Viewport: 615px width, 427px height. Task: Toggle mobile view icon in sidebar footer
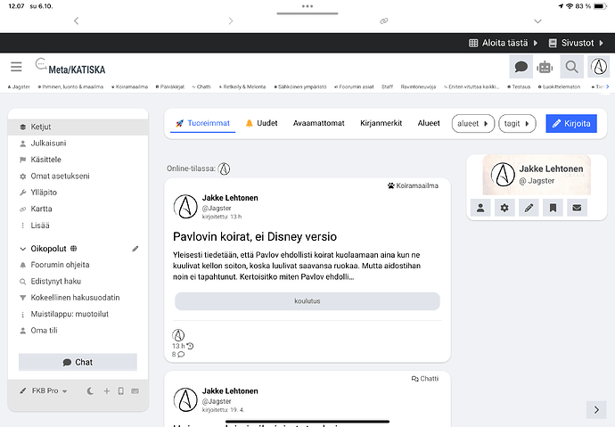pyautogui.click(x=121, y=391)
